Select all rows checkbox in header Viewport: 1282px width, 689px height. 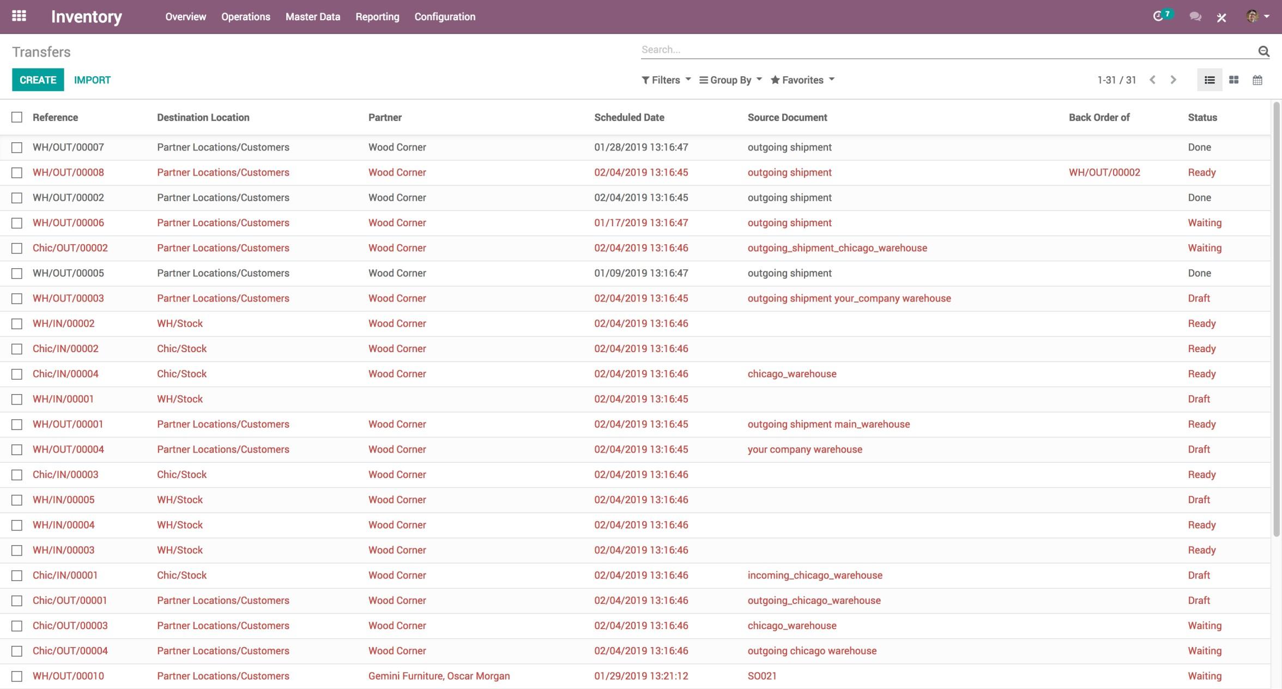pyautogui.click(x=17, y=117)
